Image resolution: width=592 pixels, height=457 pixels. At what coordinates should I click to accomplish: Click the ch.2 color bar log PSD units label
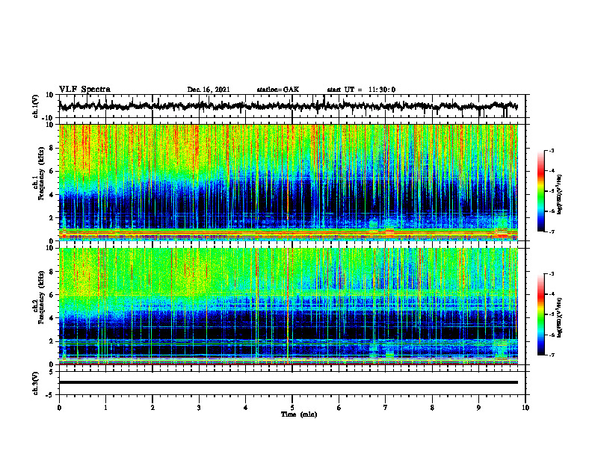tap(560, 317)
